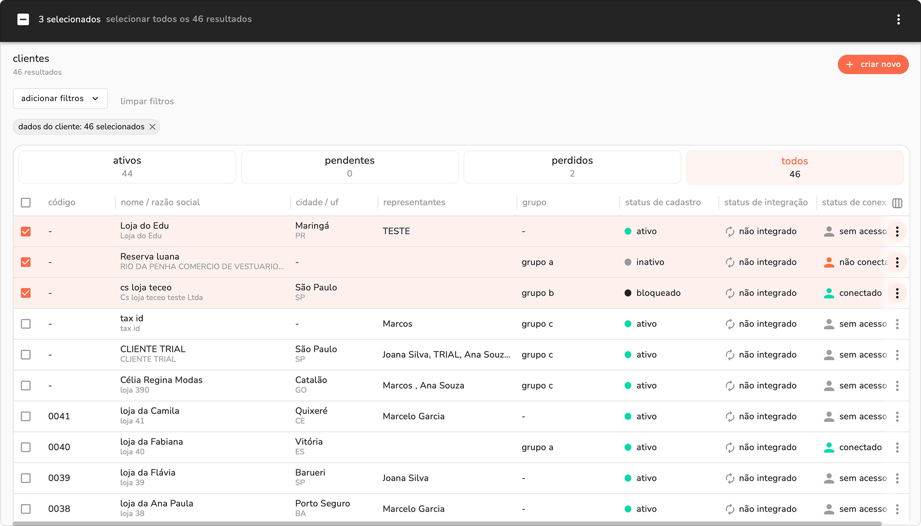
Task: Click the criar novo button
Action: tap(873, 64)
